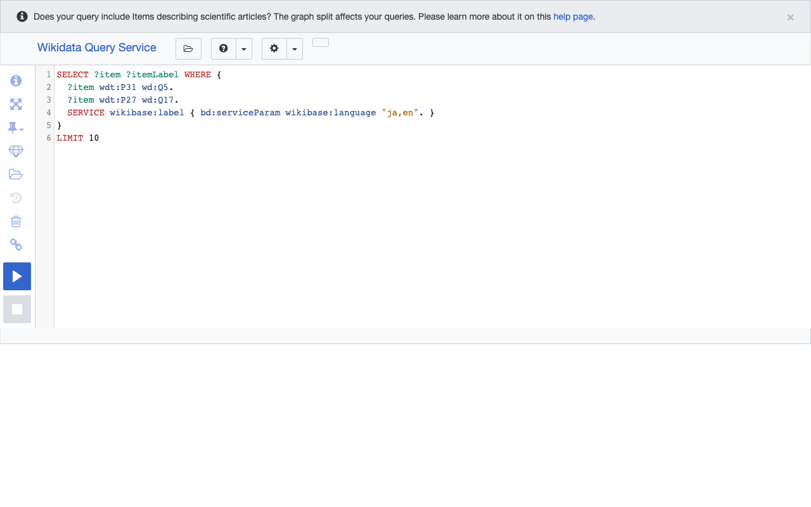Viewport: 811px width, 507px height.
Task: Select the LIMIT keyword on line 6
Action: coord(70,138)
